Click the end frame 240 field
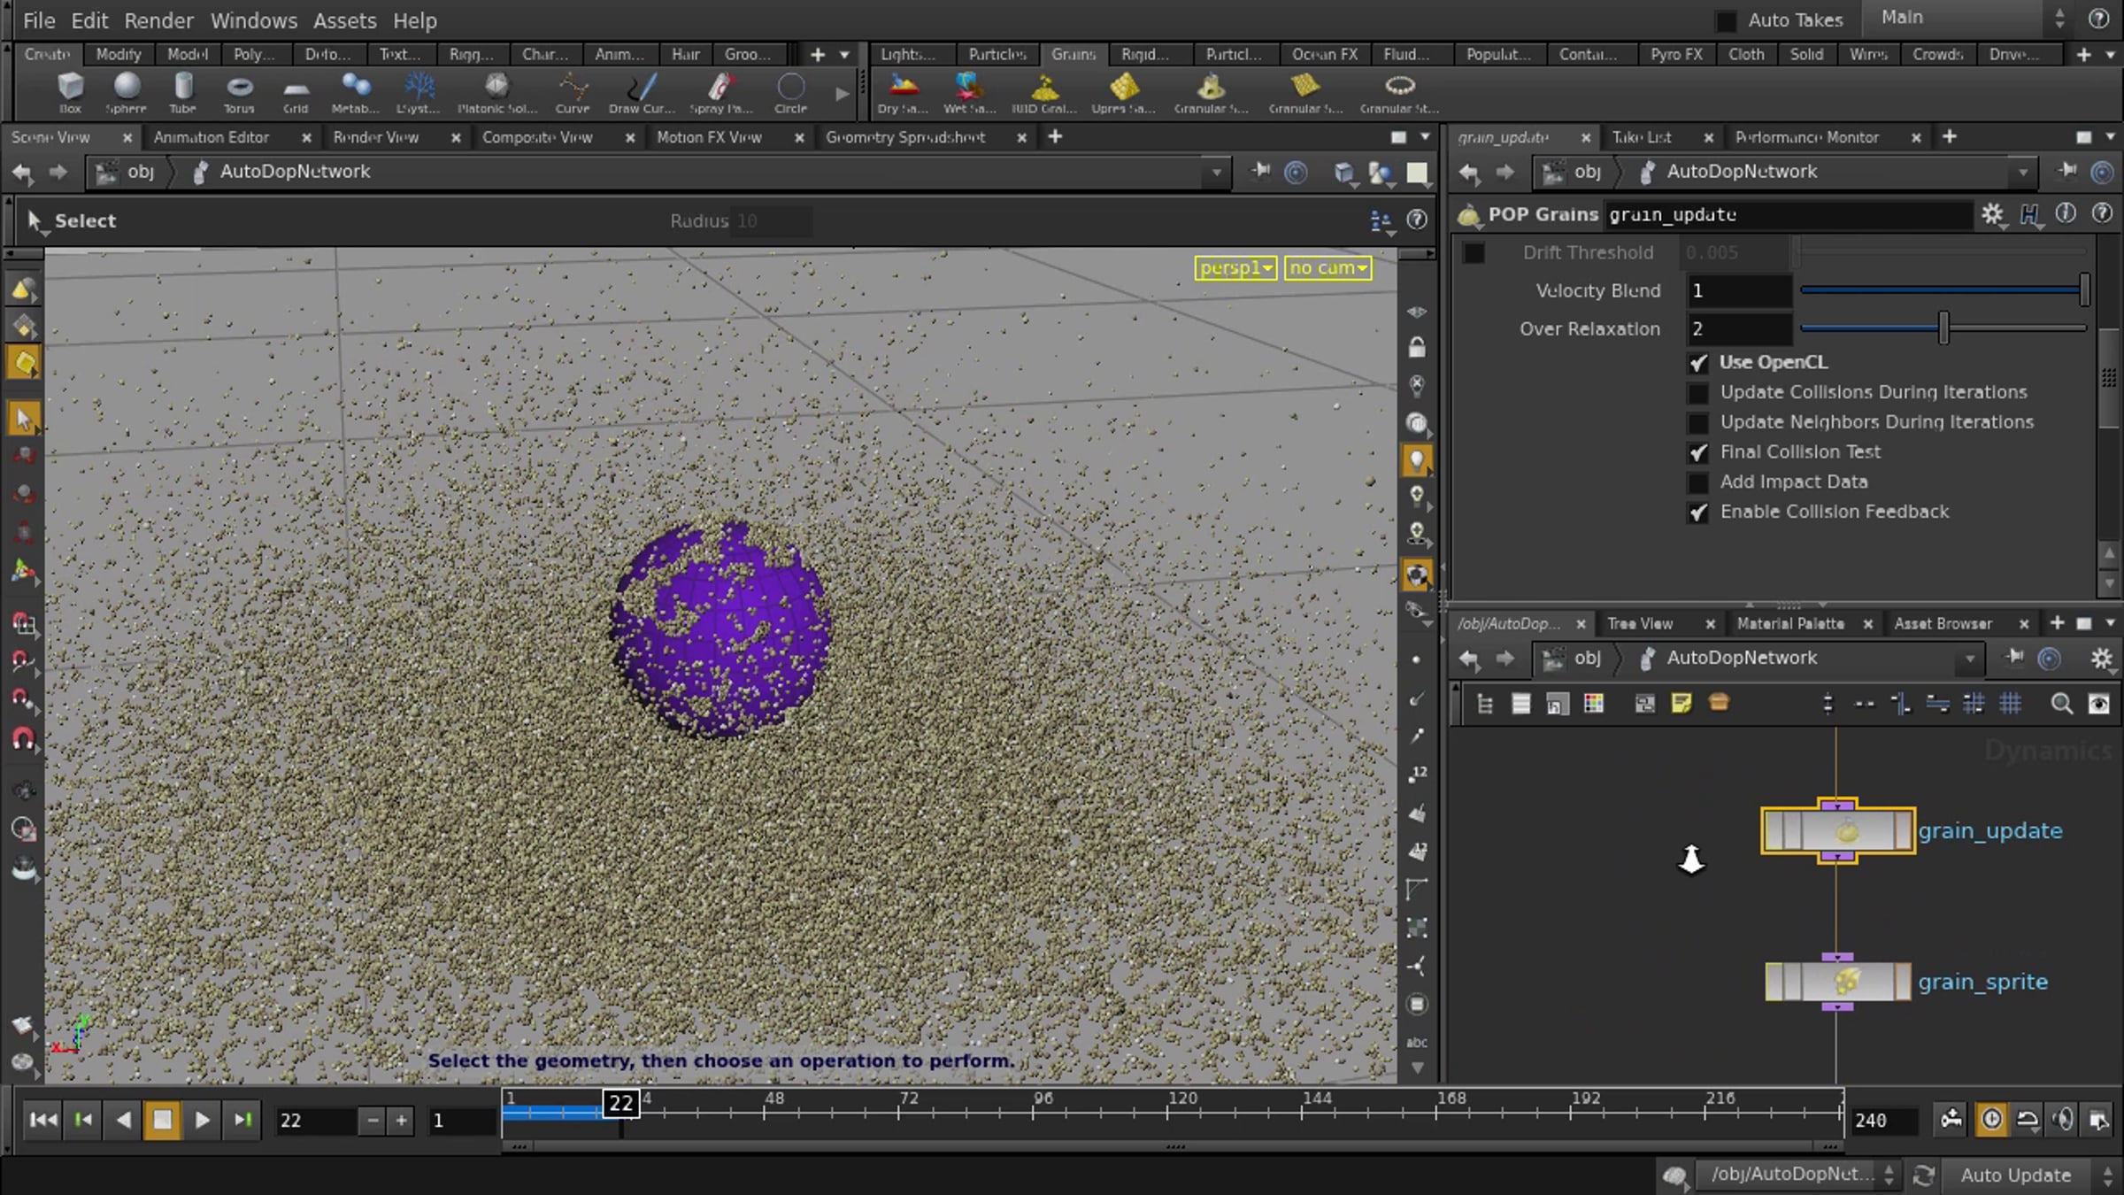Screen dimensions: 2124x1195 click(x=1883, y=1121)
